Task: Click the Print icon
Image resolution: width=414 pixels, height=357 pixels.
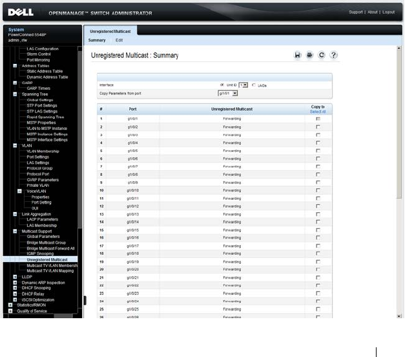Action: point(309,55)
